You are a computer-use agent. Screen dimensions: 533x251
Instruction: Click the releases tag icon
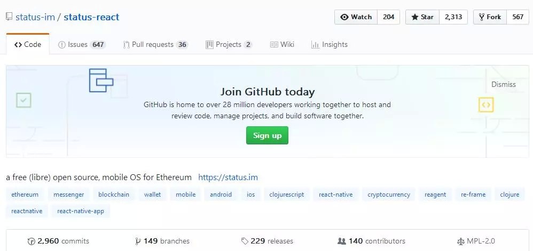pos(245,241)
